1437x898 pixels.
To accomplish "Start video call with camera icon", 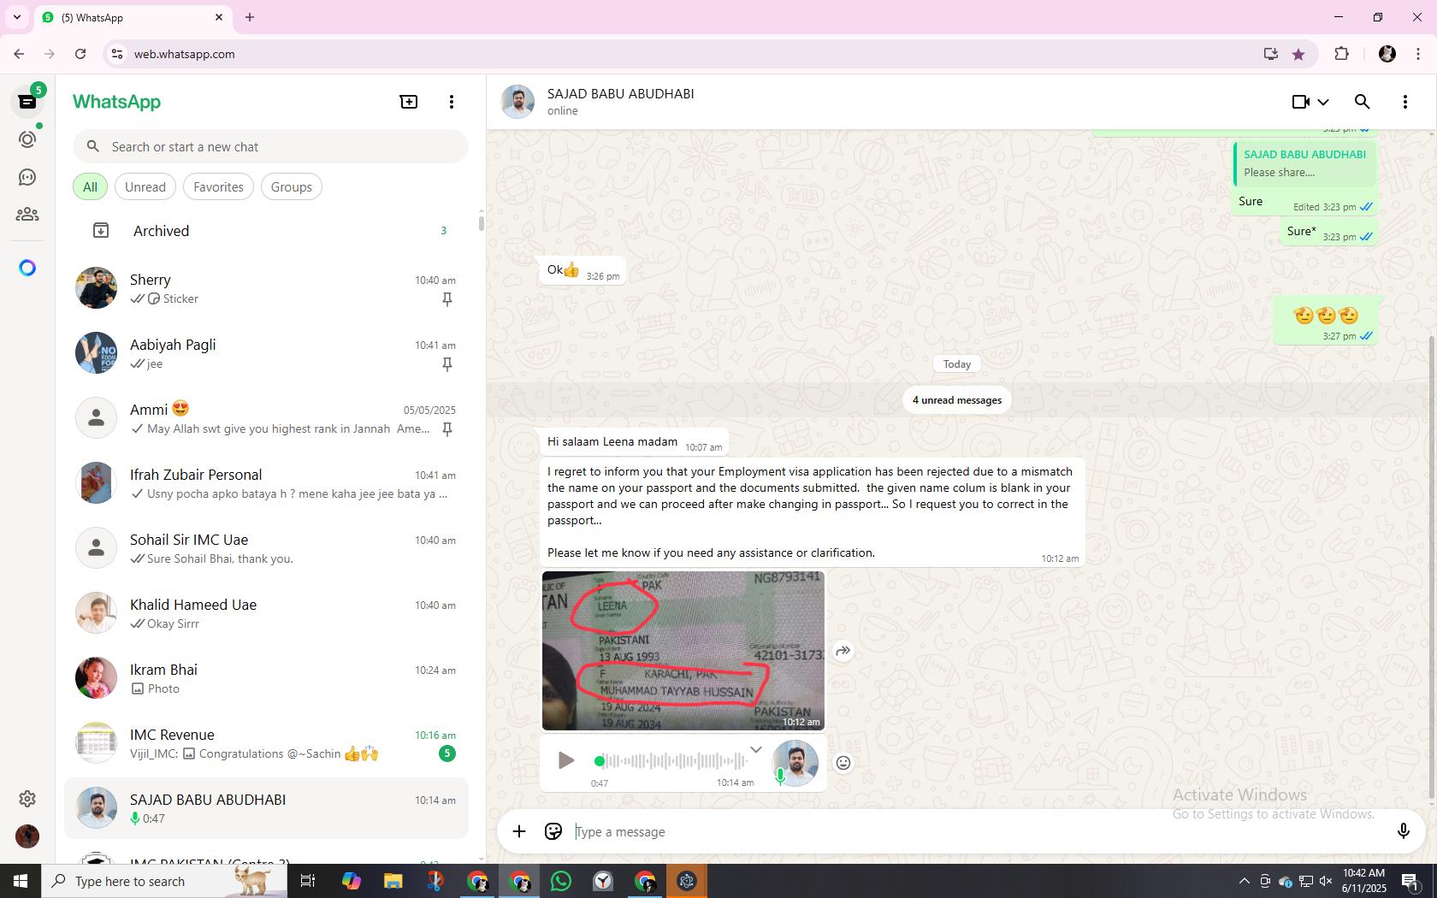I will (x=1300, y=102).
